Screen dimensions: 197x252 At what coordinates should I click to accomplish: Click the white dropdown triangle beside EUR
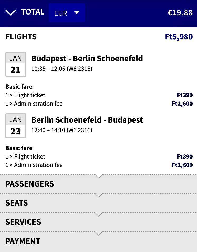point(77,12)
